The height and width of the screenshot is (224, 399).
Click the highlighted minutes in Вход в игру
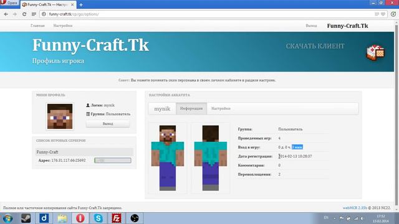[x=297, y=147]
